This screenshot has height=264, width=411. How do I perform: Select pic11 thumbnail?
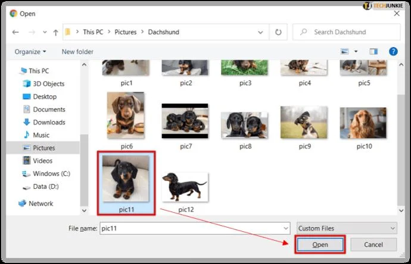(x=126, y=179)
